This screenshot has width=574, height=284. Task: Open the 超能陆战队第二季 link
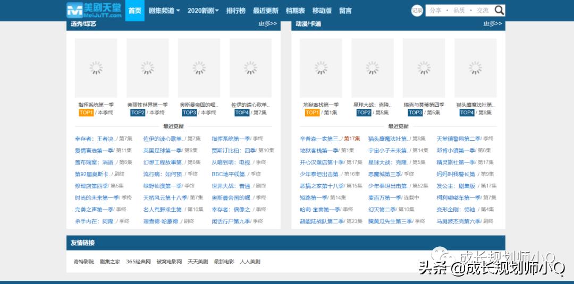322,221
